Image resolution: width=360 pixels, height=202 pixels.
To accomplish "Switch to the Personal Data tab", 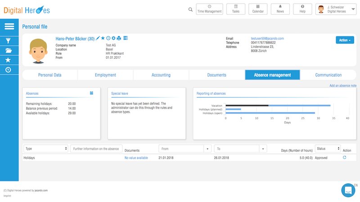I will tap(49, 75).
